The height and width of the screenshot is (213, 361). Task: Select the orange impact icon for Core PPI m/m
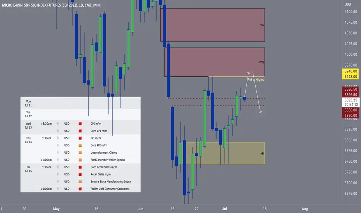80,145
